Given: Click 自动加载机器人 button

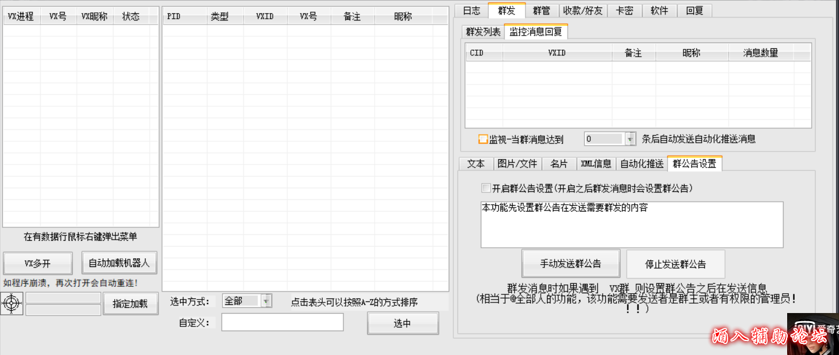Looking at the screenshot, I should (x=119, y=262).
